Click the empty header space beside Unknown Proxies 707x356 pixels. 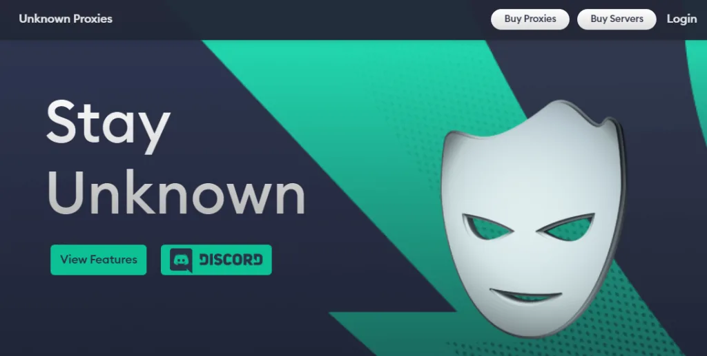[x=298, y=19]
